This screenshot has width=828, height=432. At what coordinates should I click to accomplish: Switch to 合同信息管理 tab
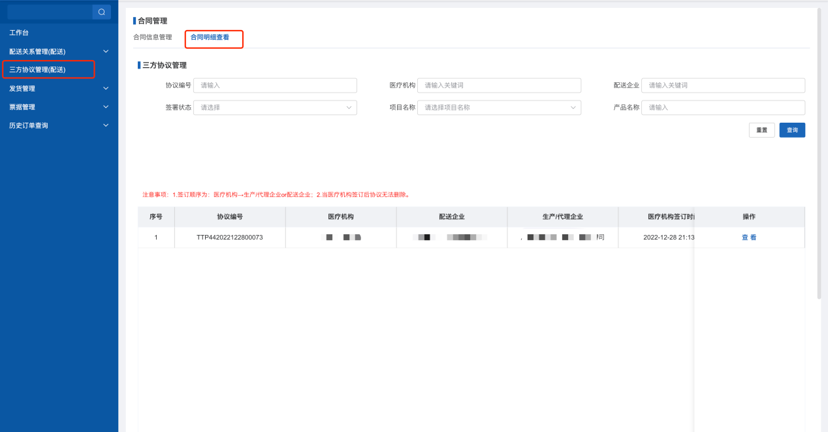[x=152, y=37]
